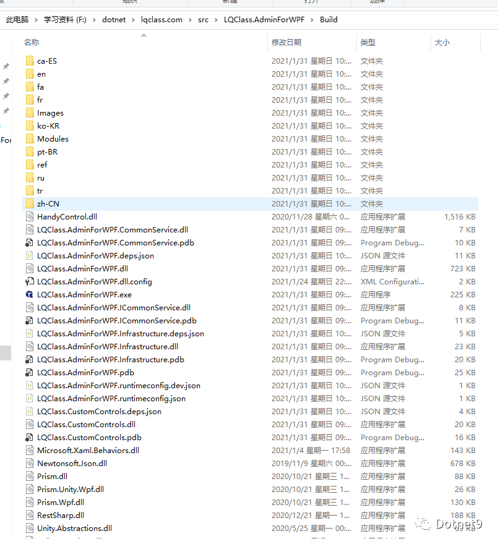Click LQClass.CustomControls.pdb file icon
Screen dimensions: 498x544
(30, 438)
